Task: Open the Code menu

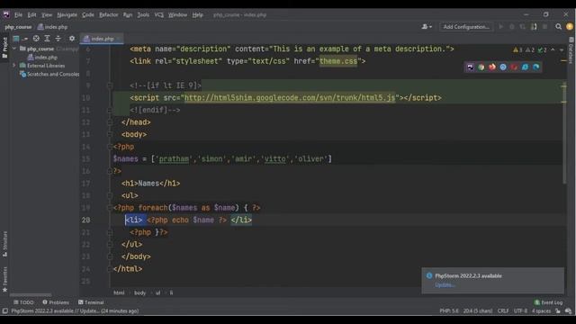Action: [x=88, y=15]
